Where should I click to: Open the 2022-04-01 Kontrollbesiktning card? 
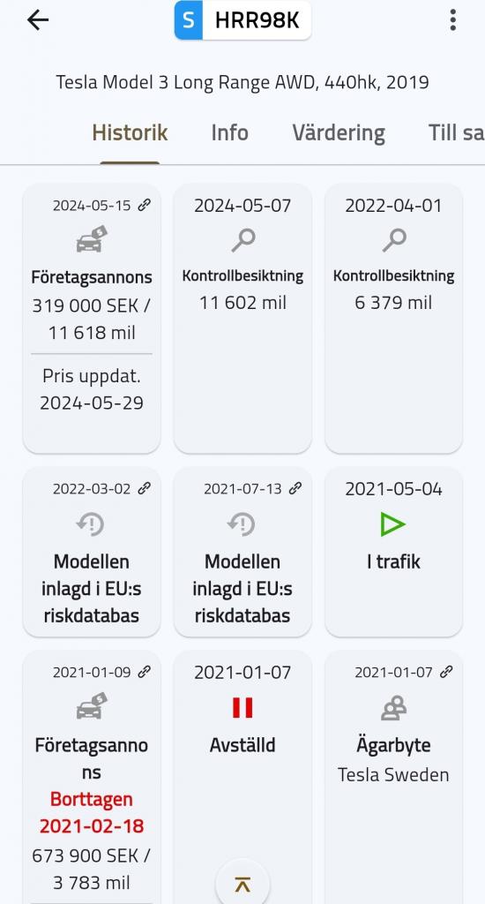coord(393,319)
